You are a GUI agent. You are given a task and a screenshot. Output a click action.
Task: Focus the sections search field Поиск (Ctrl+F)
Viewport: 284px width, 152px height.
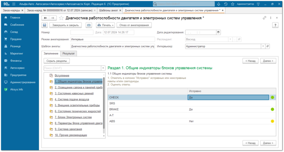(72, 68)
